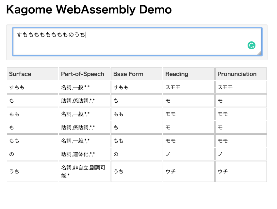Click the Reading column header
Image resolution: width=277 pixels, height=209 pixels.
(x=189, y=74)
